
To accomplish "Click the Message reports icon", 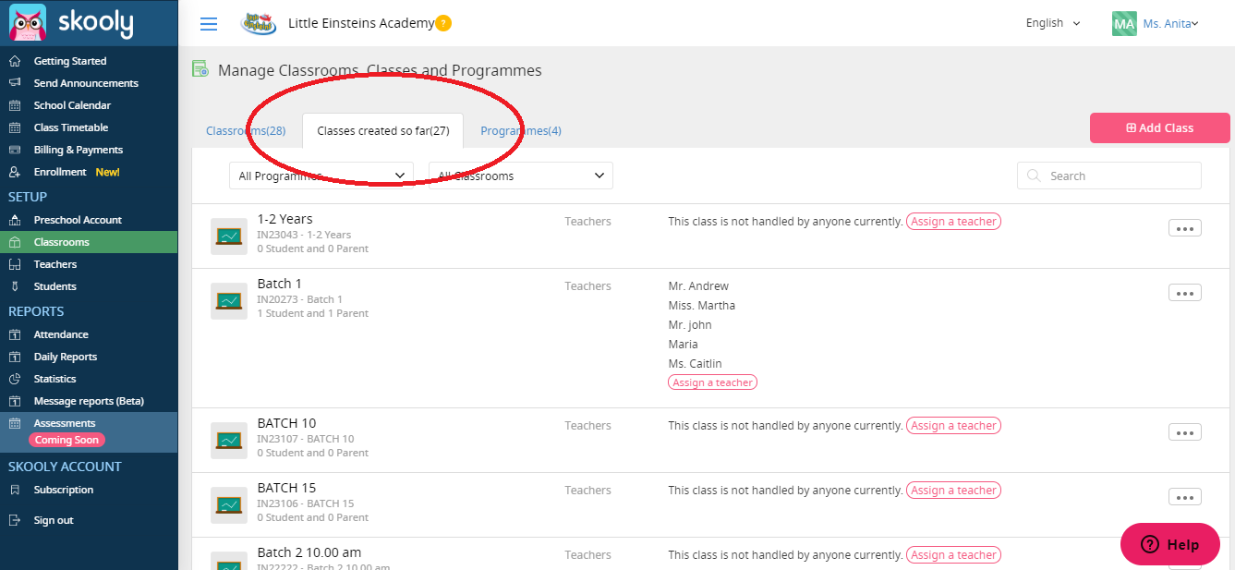I will [14, 401].
